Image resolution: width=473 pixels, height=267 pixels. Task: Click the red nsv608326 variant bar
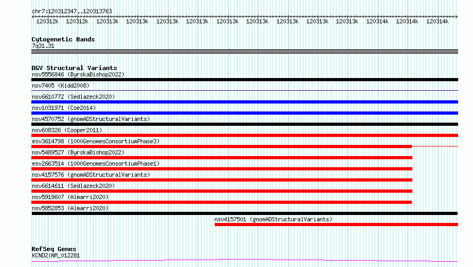[244, 135]
